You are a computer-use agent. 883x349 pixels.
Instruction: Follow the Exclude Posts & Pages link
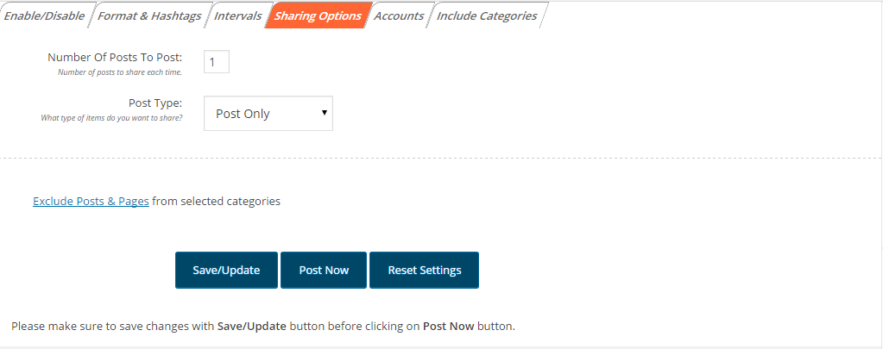click(91, 201)
